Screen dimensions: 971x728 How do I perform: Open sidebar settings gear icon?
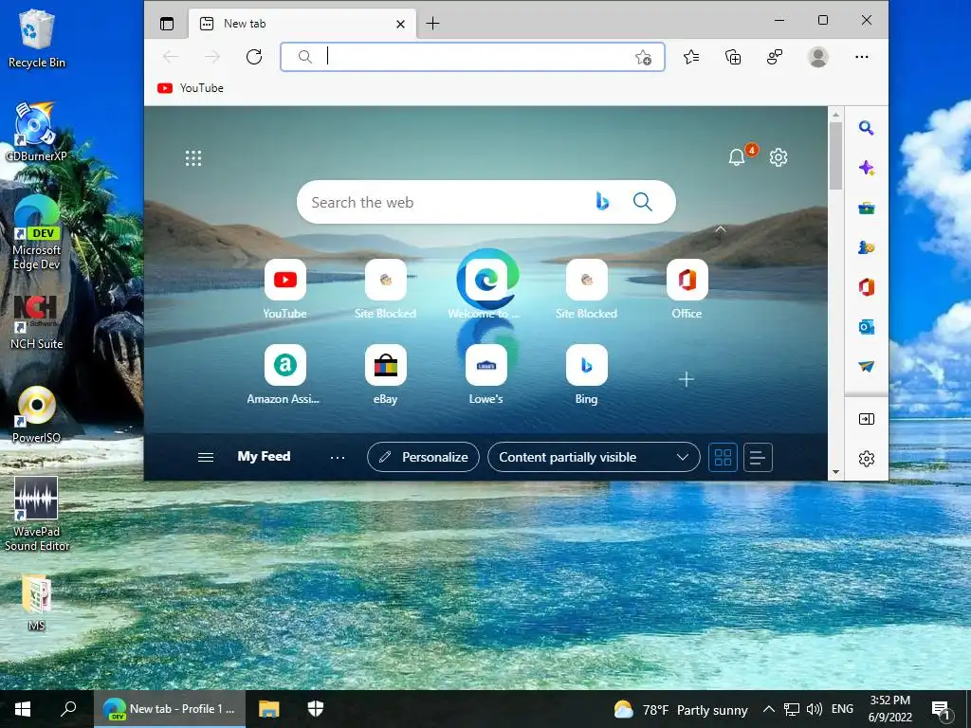pyautogui.click(x=867, y=459)
